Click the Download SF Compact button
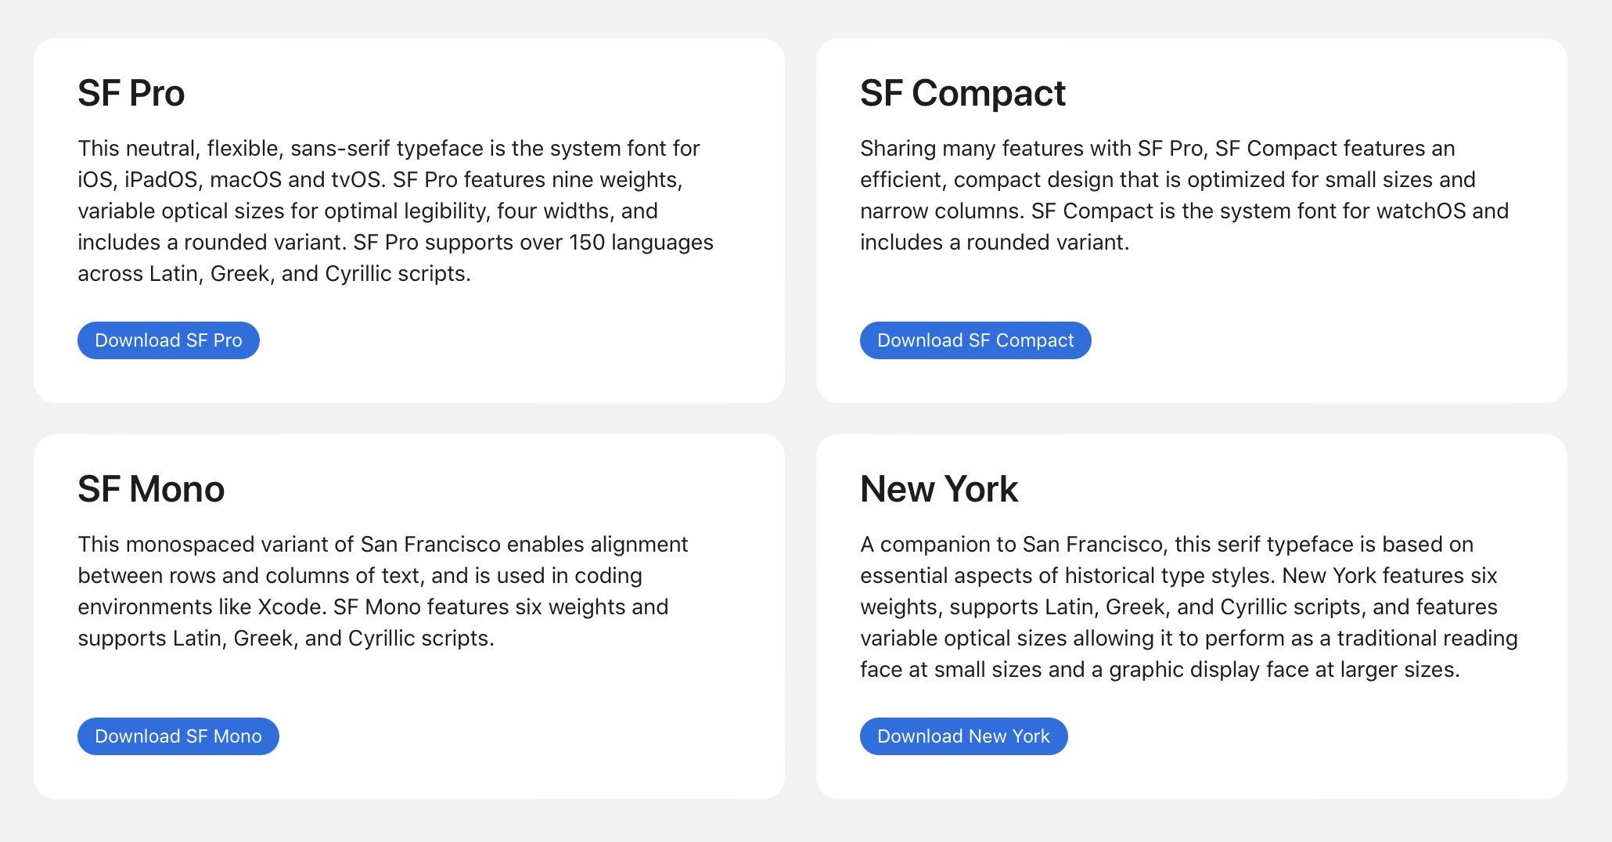 pos(975,340)
